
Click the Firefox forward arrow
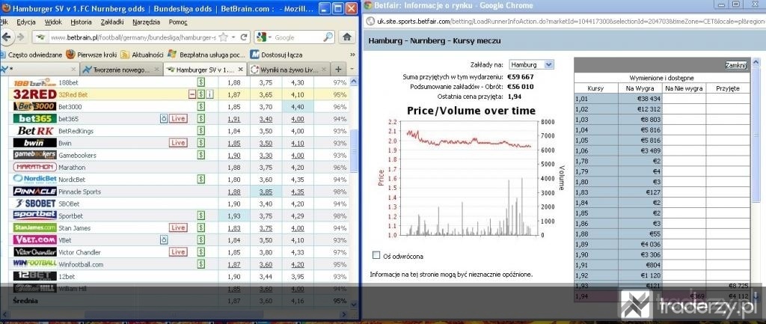(x=20, y=37)
